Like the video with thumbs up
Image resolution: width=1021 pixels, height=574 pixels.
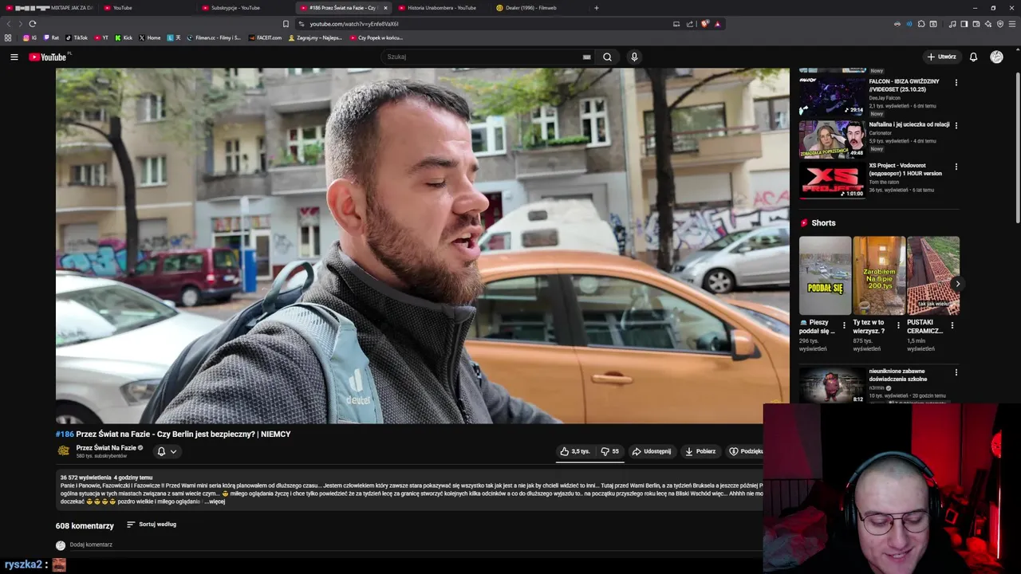coord(575,451)
